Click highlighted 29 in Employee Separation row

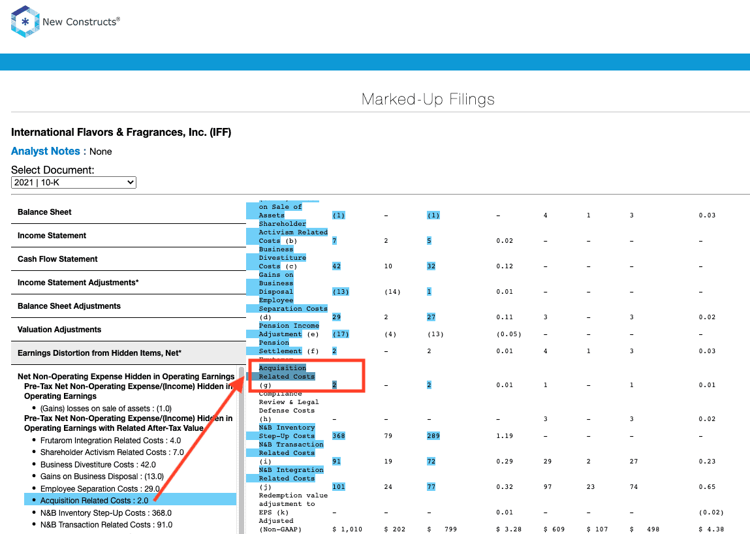coord(336,317)
